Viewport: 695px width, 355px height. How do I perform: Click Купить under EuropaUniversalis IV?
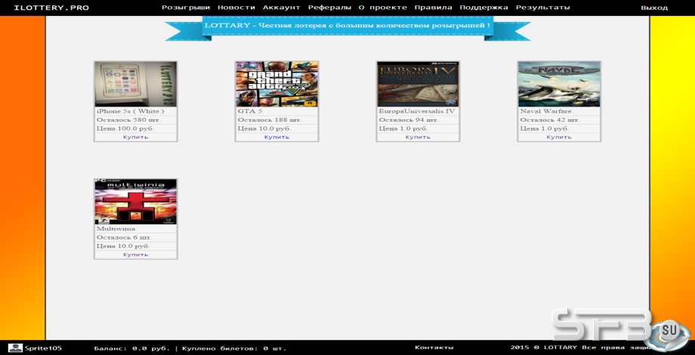click(418, 137)
